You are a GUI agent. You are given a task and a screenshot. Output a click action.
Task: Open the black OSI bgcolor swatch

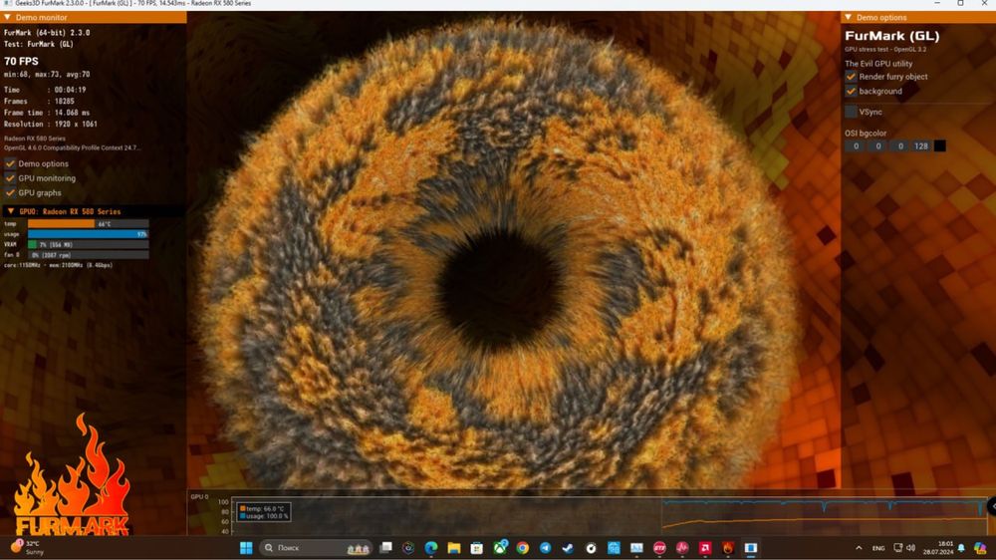click(939, 146)
